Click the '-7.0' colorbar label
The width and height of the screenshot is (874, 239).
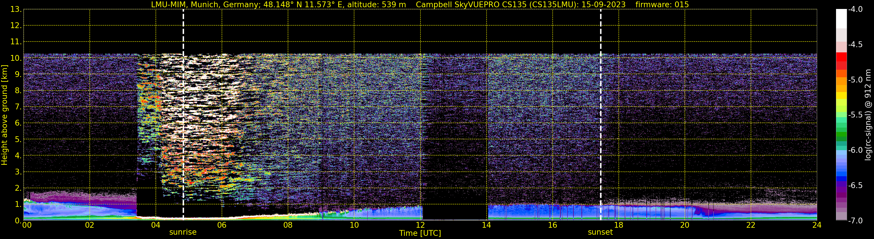(855, 220)
